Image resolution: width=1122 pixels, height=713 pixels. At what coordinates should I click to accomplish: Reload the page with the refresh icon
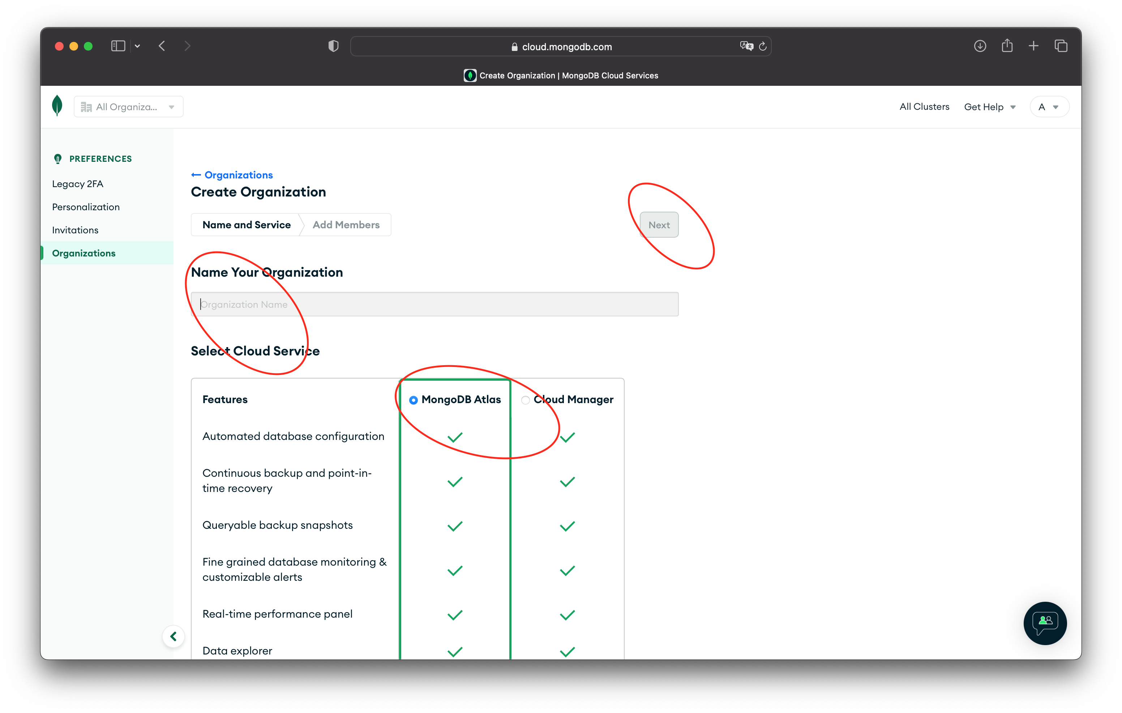point(763,46)
